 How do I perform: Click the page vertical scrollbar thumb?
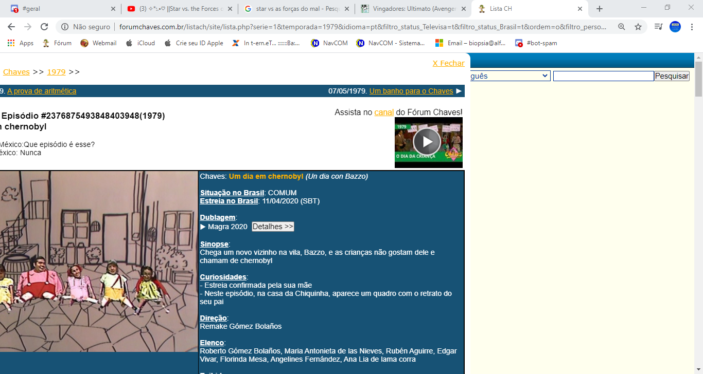click(698, 79)
